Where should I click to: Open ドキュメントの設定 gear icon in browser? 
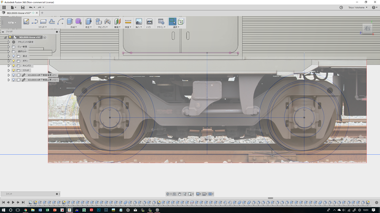click(14, 42)
